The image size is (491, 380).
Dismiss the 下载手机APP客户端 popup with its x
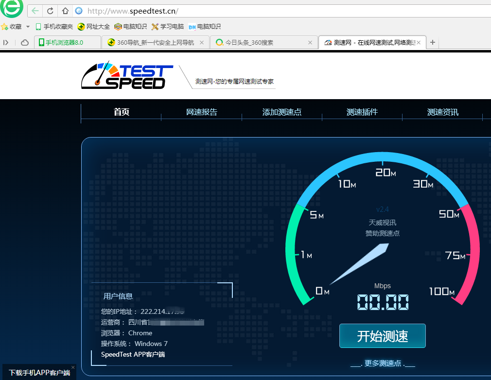[x=73, y=367]
